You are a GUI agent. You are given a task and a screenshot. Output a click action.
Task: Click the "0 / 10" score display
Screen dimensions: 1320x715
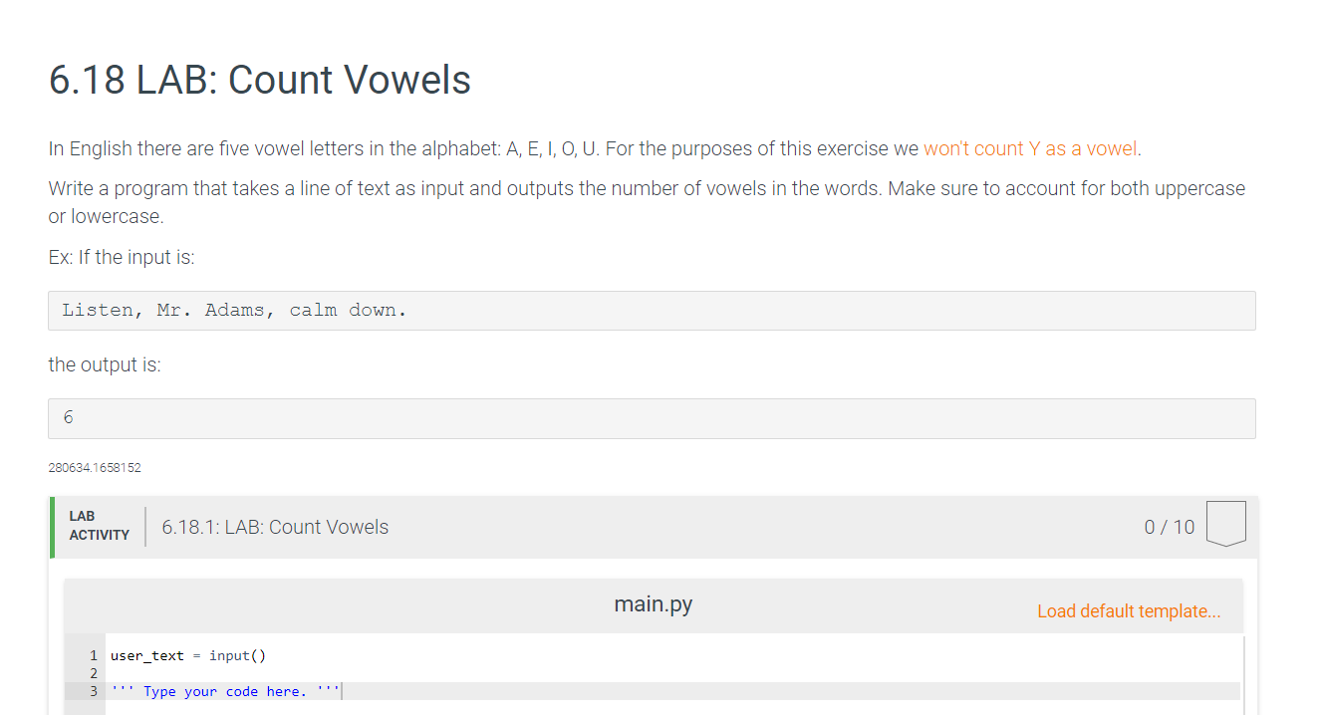1169,527
